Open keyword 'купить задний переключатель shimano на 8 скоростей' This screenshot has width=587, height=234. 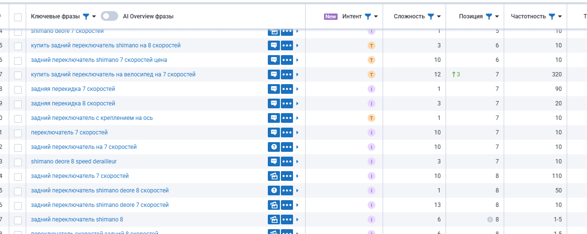(106, 45)
